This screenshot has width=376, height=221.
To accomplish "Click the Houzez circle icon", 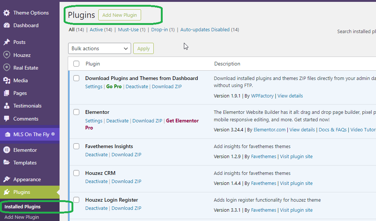I will pos(7,55).
